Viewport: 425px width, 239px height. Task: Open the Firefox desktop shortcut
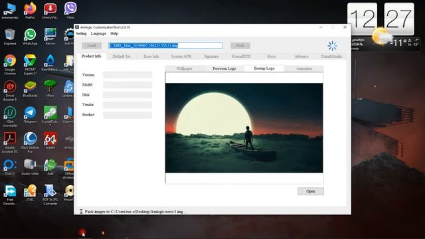30,11
